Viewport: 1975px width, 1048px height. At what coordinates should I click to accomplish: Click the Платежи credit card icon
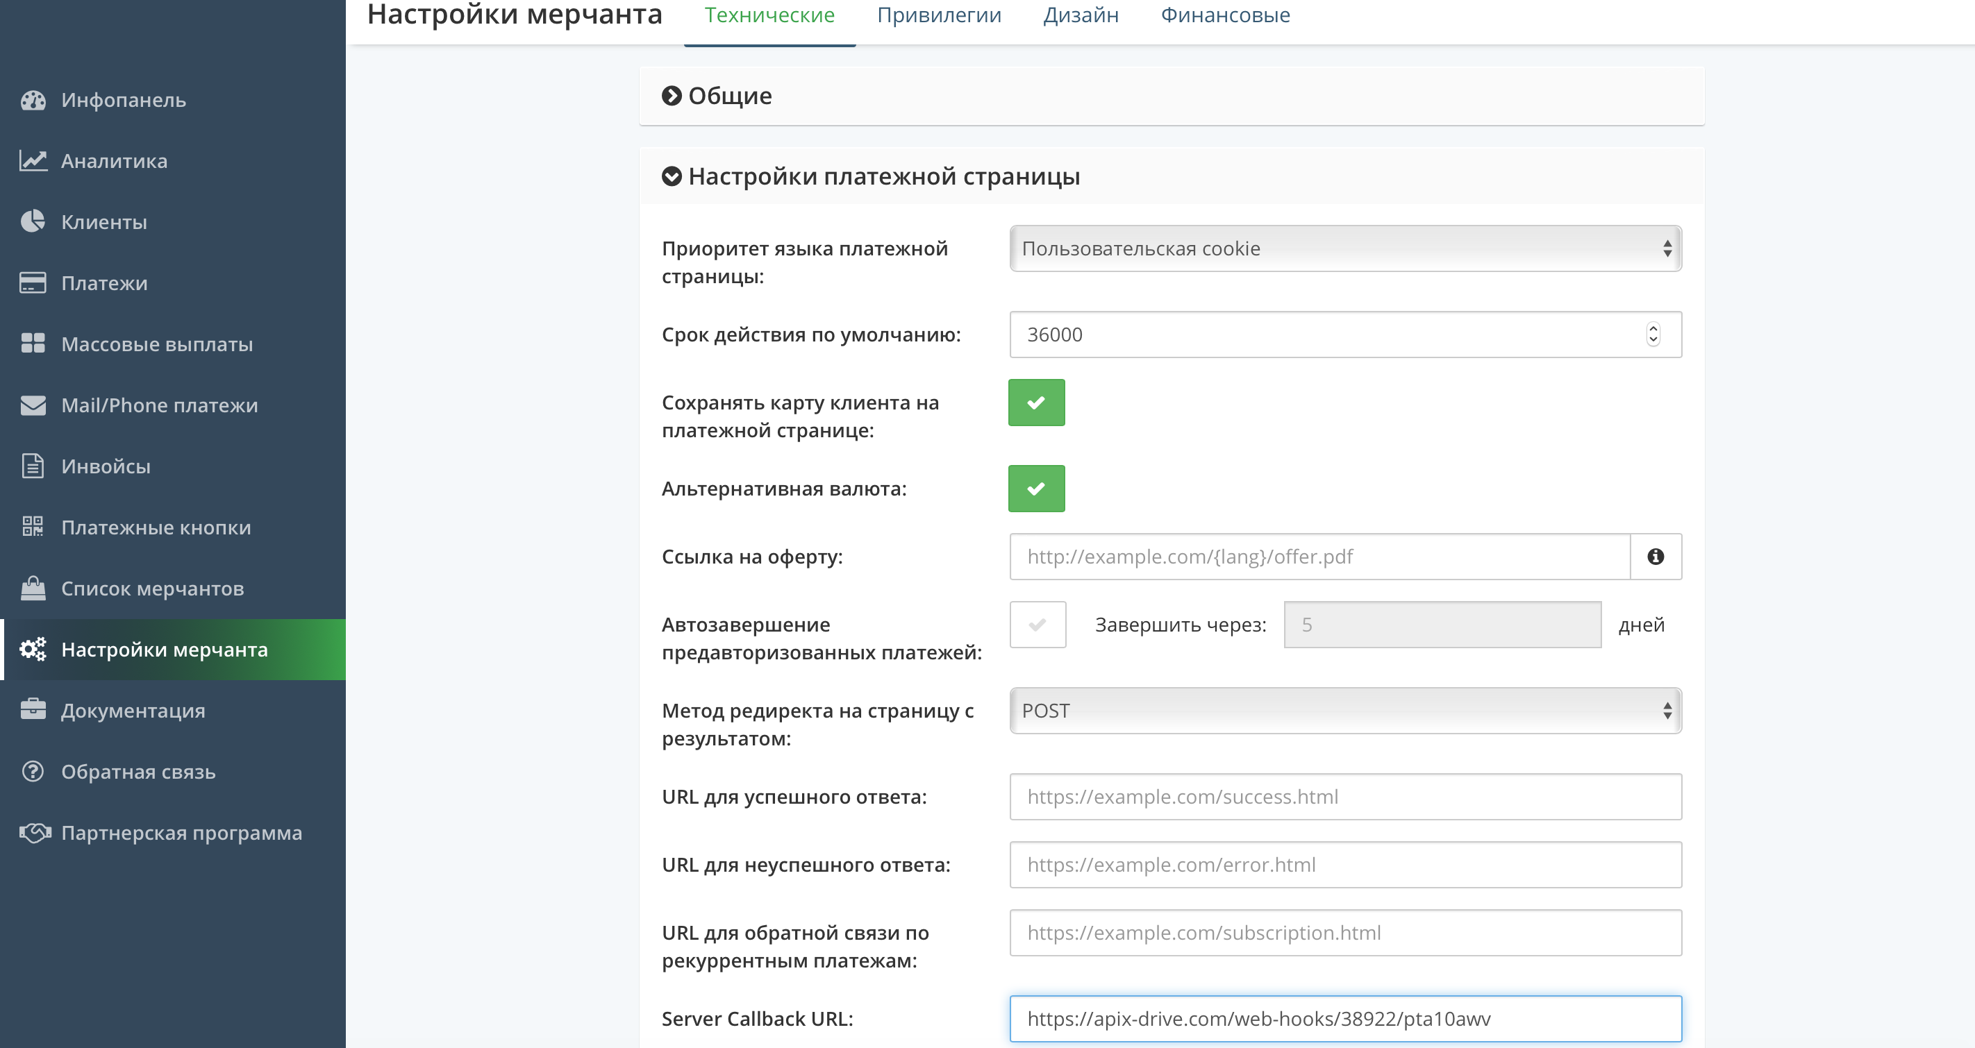[33, 283]
